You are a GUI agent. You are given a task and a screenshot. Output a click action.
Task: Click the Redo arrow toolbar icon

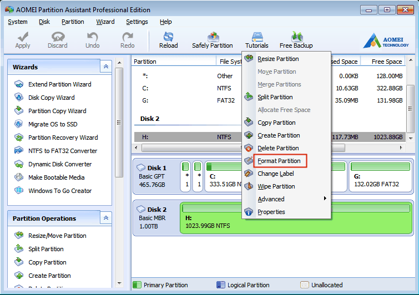[128, 37]
